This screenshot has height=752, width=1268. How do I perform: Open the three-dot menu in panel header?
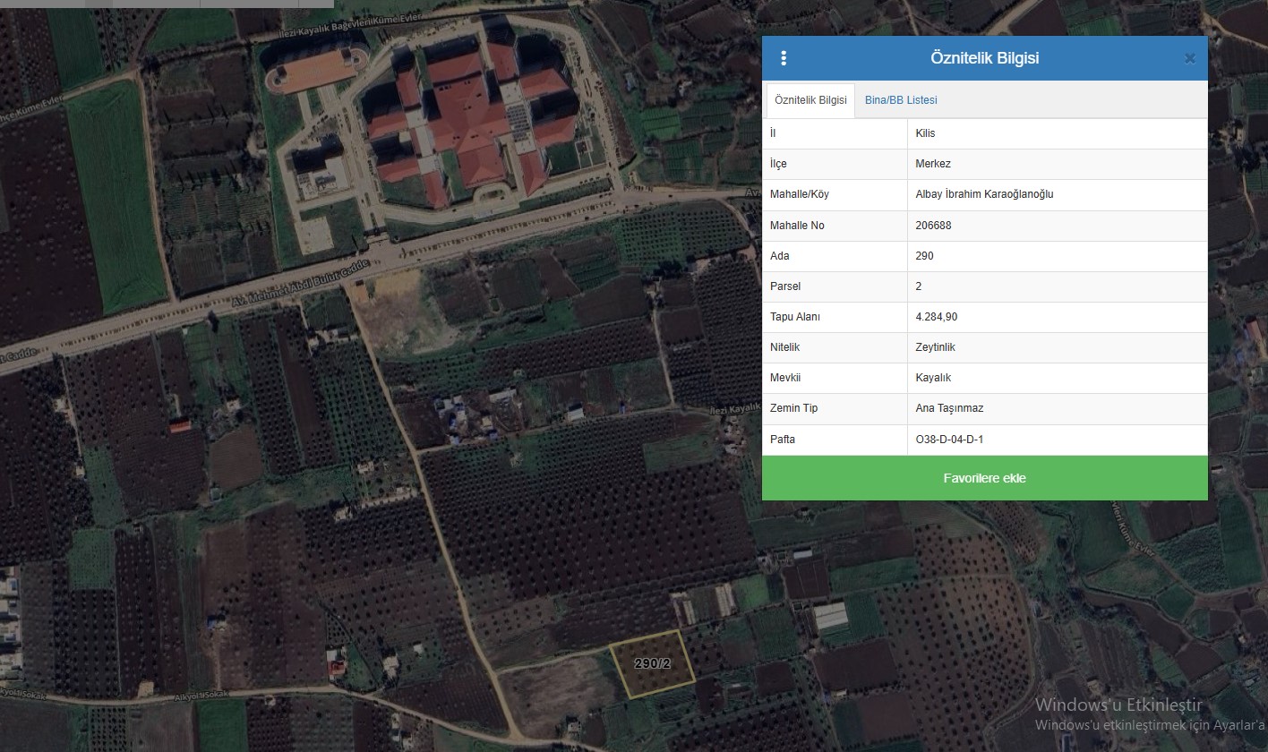[784, 58]
